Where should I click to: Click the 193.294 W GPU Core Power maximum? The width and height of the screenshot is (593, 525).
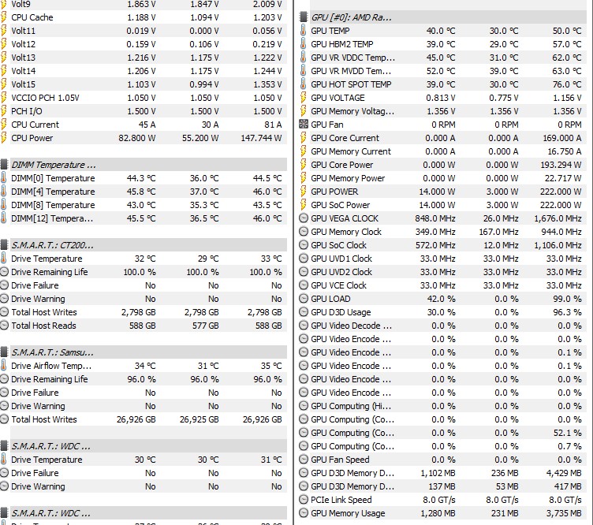click(561, 165)
